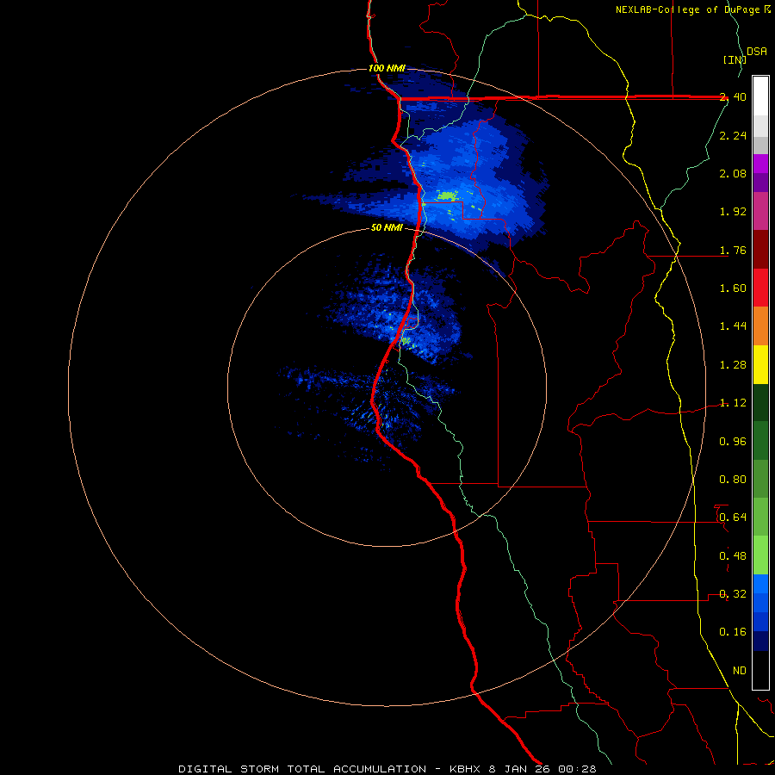775x775 pixels.
Task: Select the 1.12 legend value
Action: (733, 403)
